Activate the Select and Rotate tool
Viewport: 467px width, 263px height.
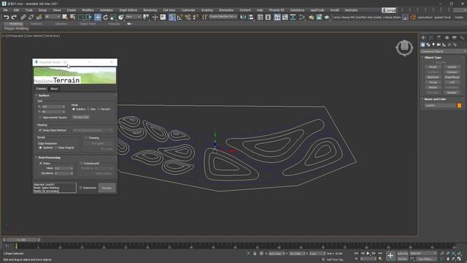pos(105,18)
